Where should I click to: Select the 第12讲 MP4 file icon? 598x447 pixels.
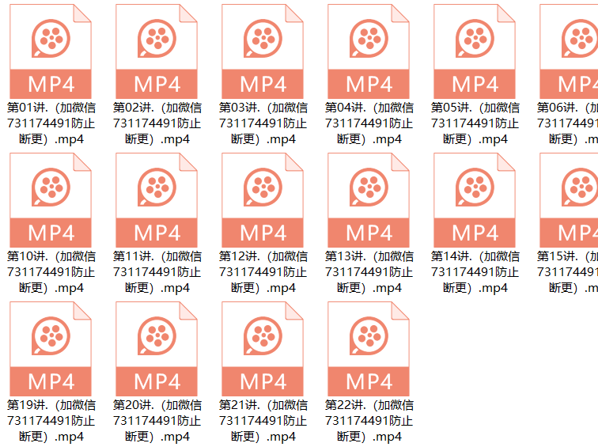[x=263, y=200]
